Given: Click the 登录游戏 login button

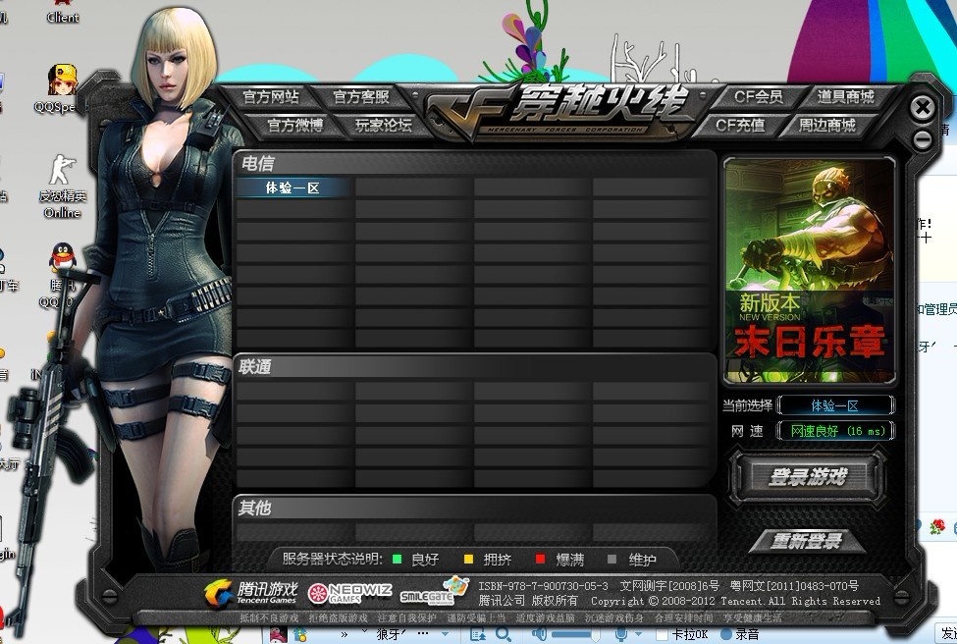Looking at the screenshot, I should [x=808, y=477].
